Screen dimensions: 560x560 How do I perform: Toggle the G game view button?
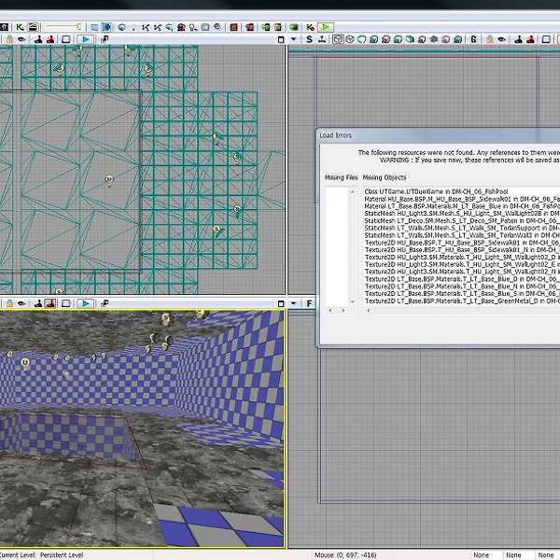(474, 39)
